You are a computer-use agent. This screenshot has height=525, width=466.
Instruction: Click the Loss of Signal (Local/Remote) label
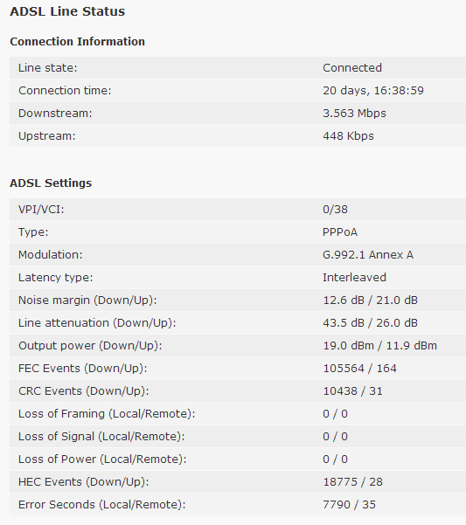click(x=101, y=437)
